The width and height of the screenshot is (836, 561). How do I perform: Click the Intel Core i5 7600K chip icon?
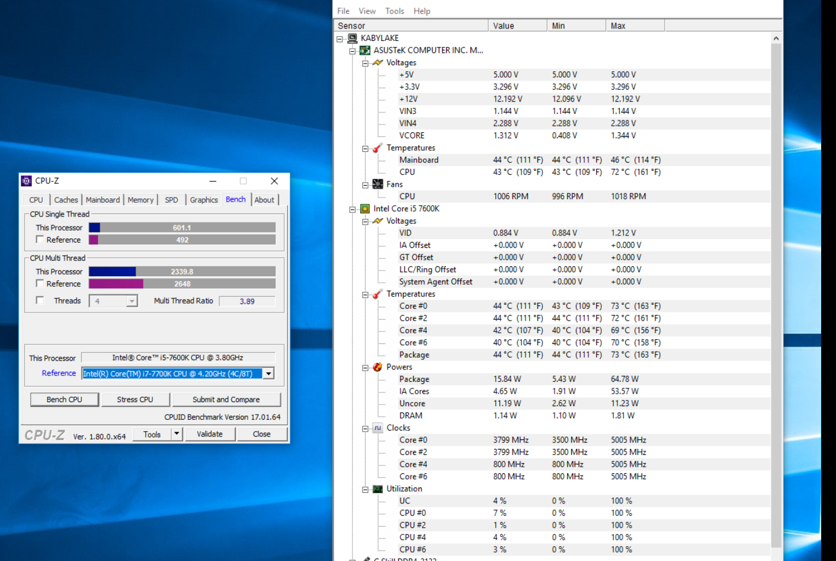click(x=365, y=209)
